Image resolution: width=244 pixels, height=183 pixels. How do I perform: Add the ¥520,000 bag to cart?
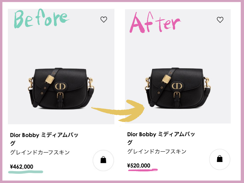pos(220,159)
